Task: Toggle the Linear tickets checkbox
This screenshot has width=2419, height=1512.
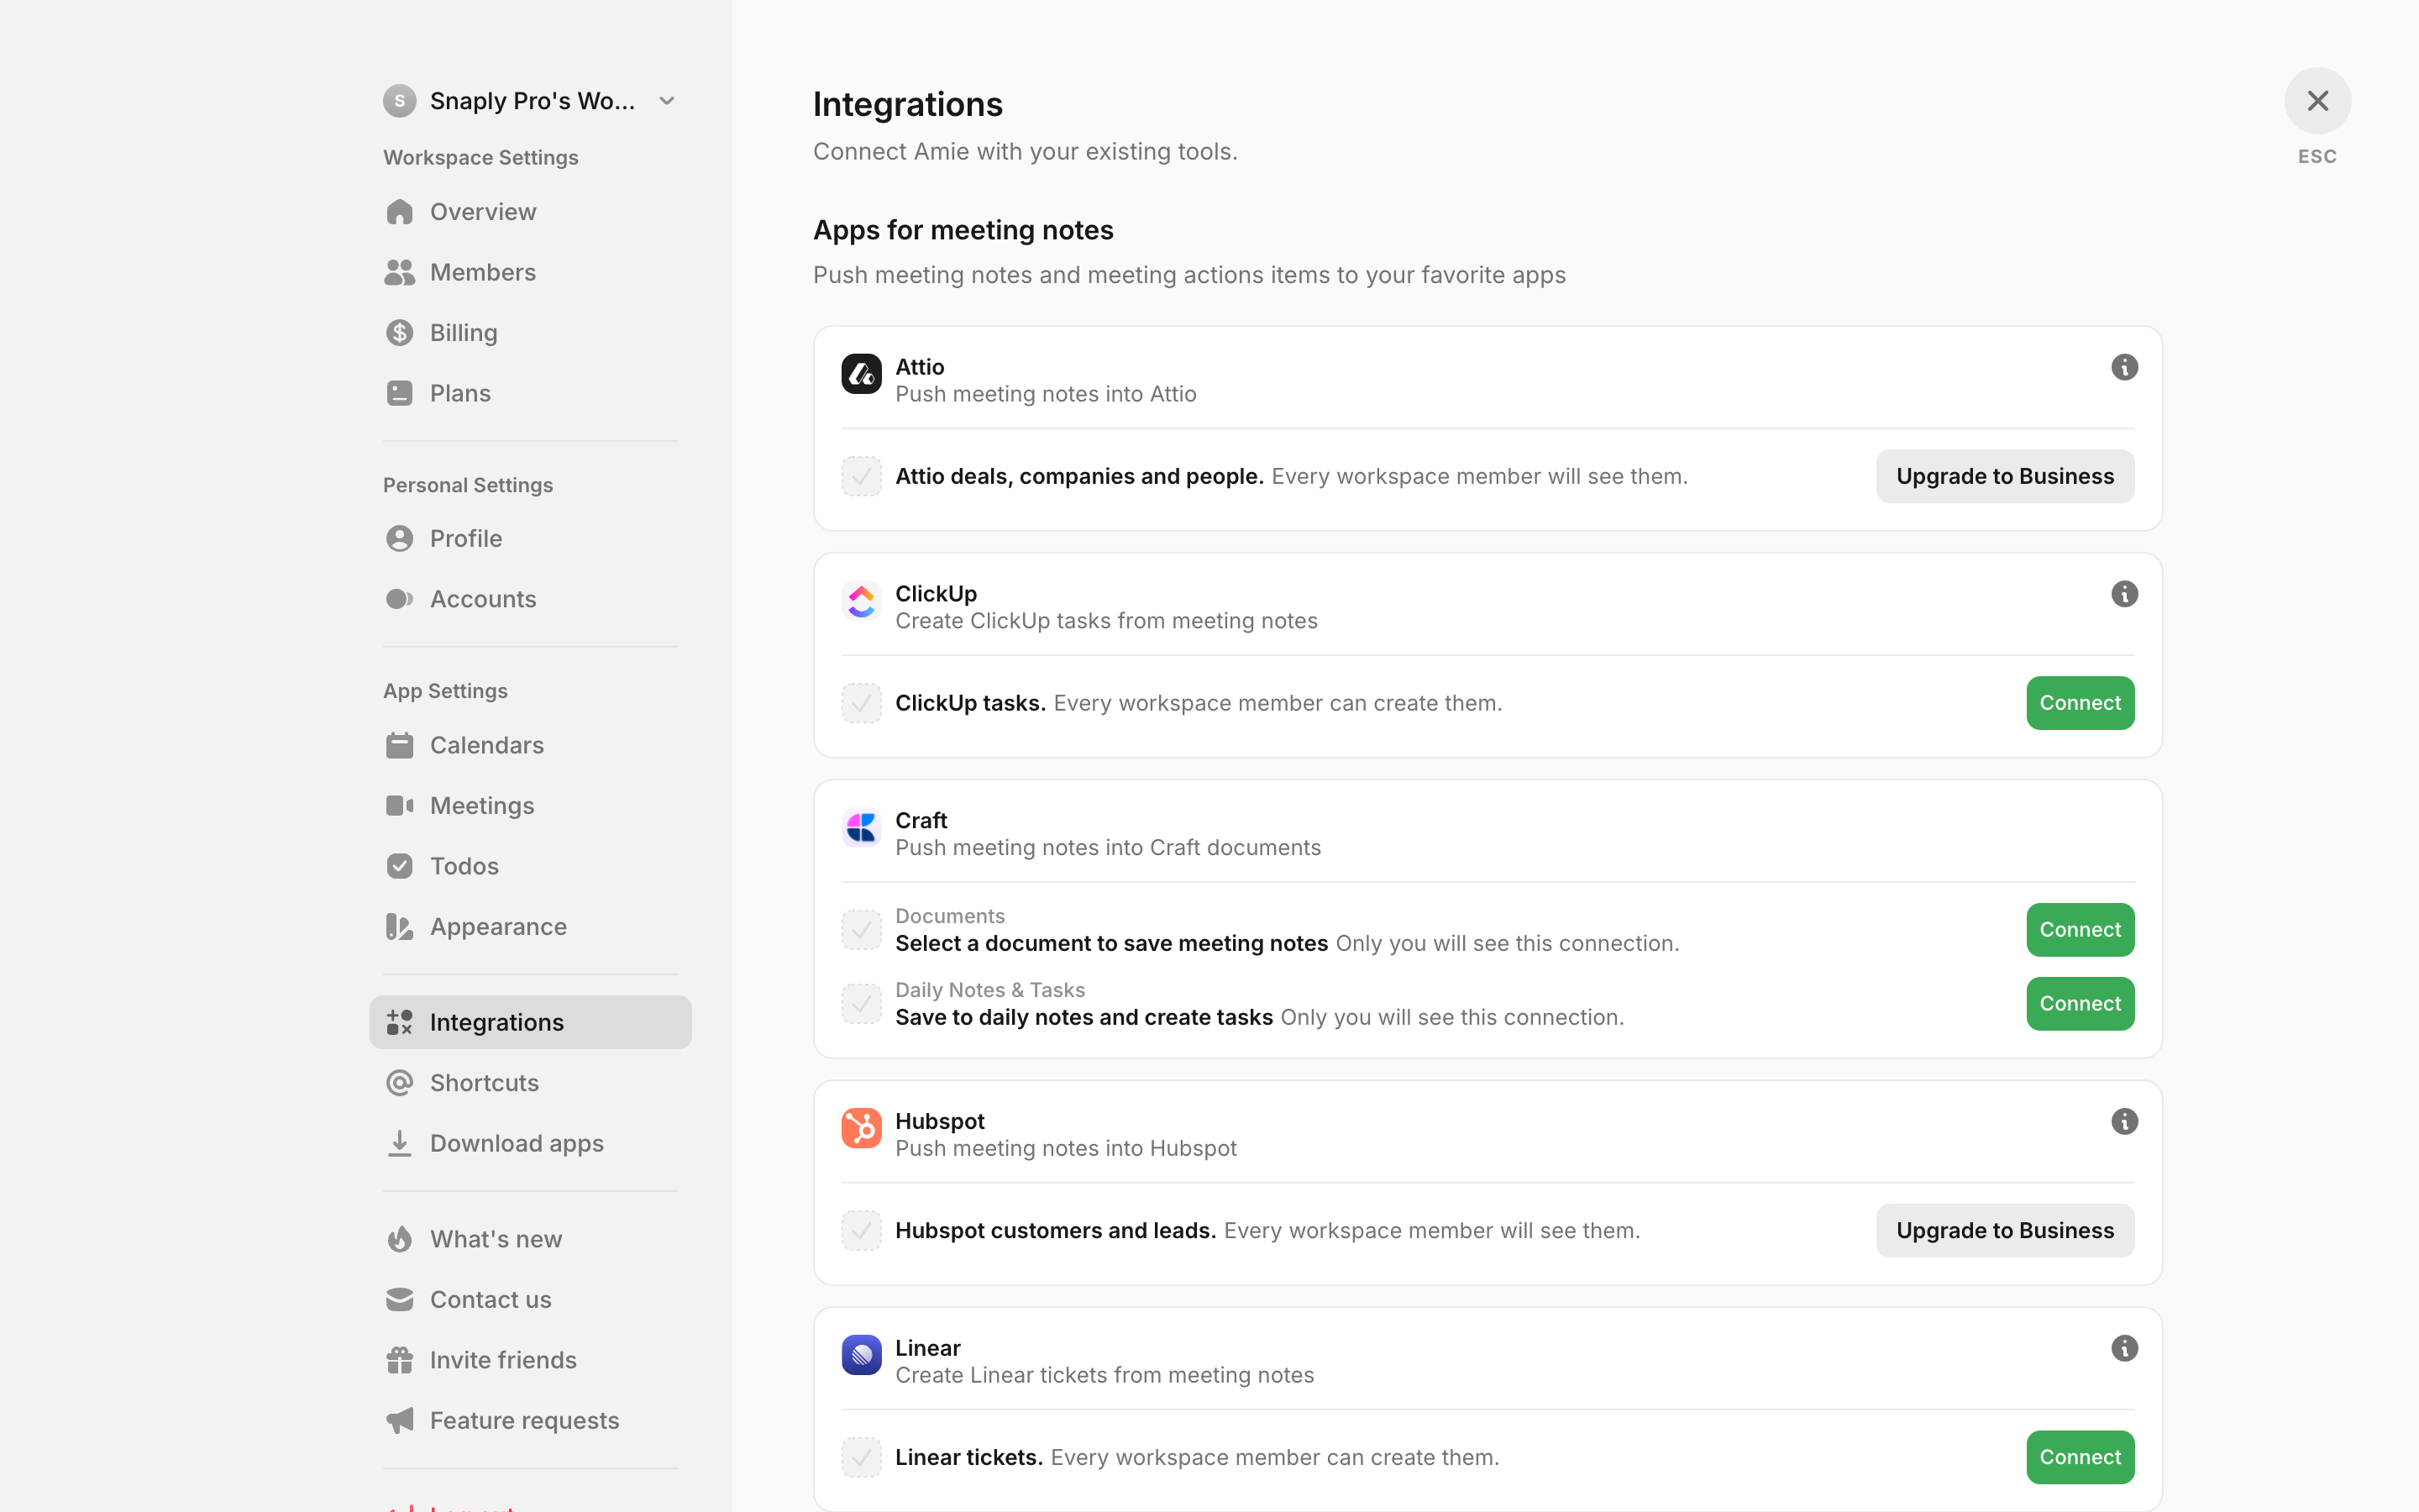Action: (861, 1458)
